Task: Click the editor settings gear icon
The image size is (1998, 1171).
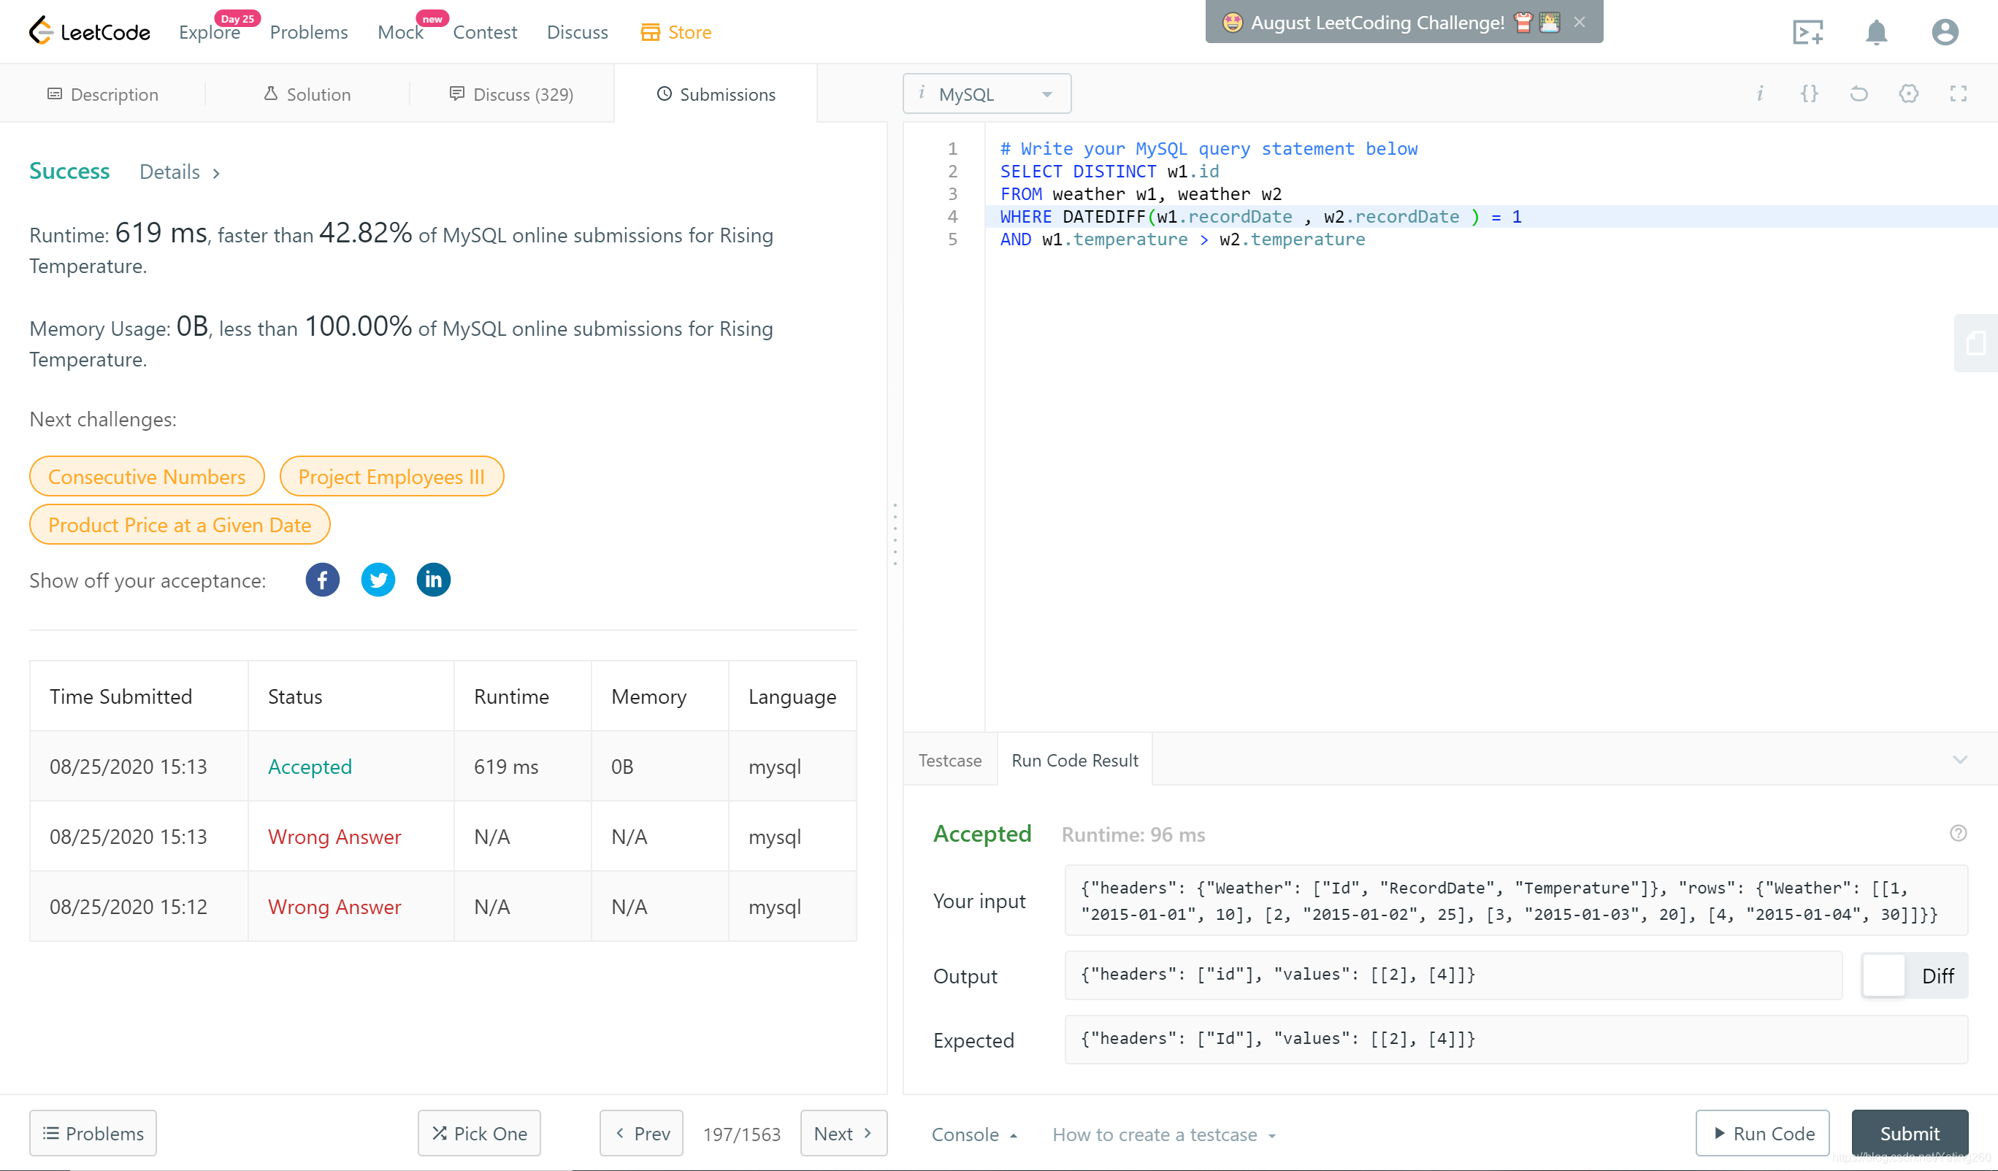Action: [1908, 93]
